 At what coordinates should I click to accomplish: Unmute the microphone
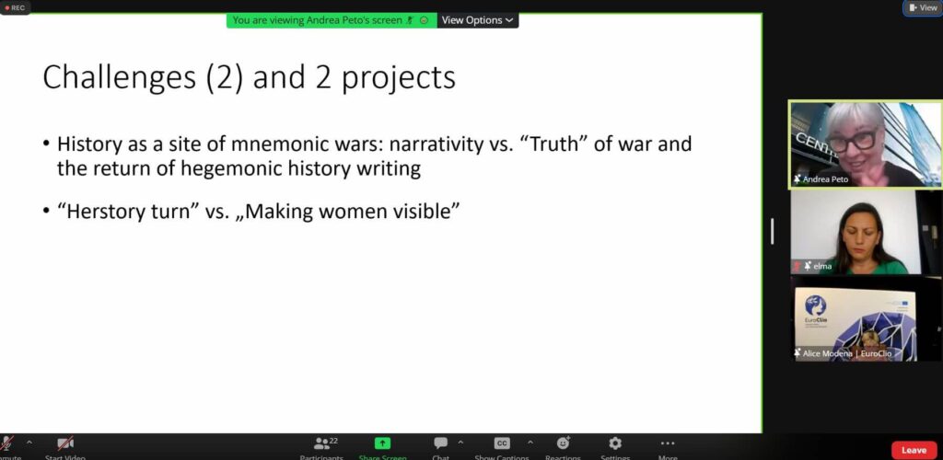6,444
